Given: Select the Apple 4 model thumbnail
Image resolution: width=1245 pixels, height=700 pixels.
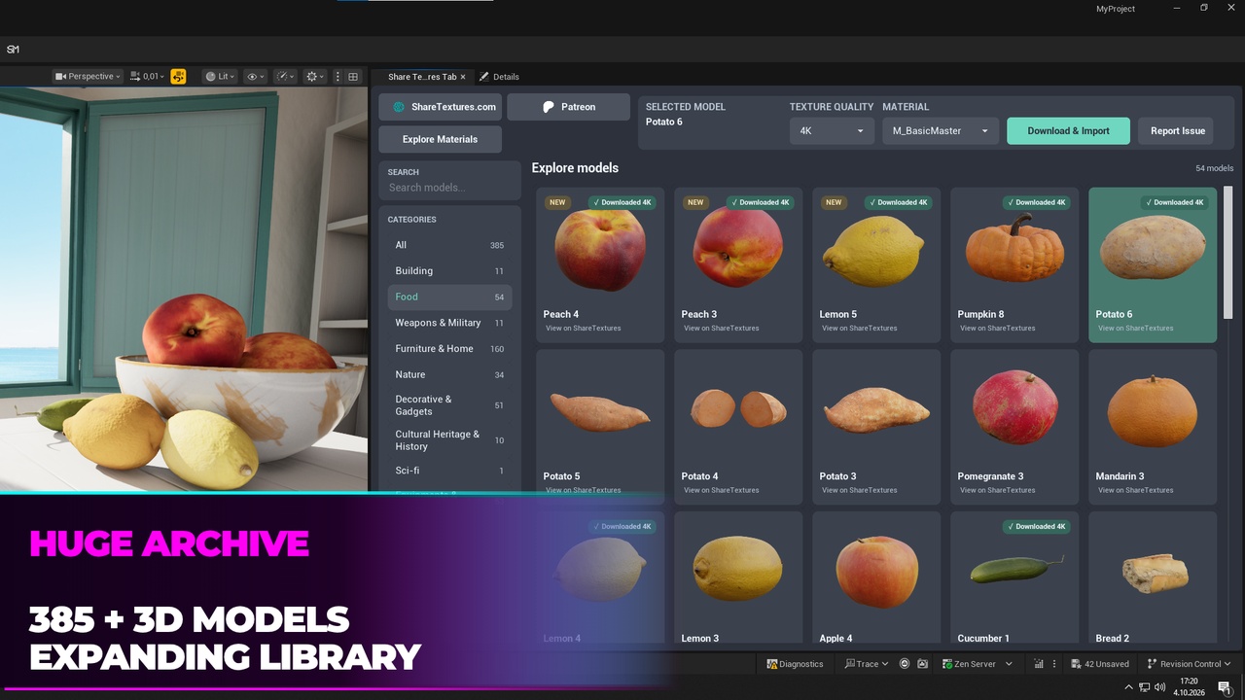Looking at the screenshot, I should [876, 569].
